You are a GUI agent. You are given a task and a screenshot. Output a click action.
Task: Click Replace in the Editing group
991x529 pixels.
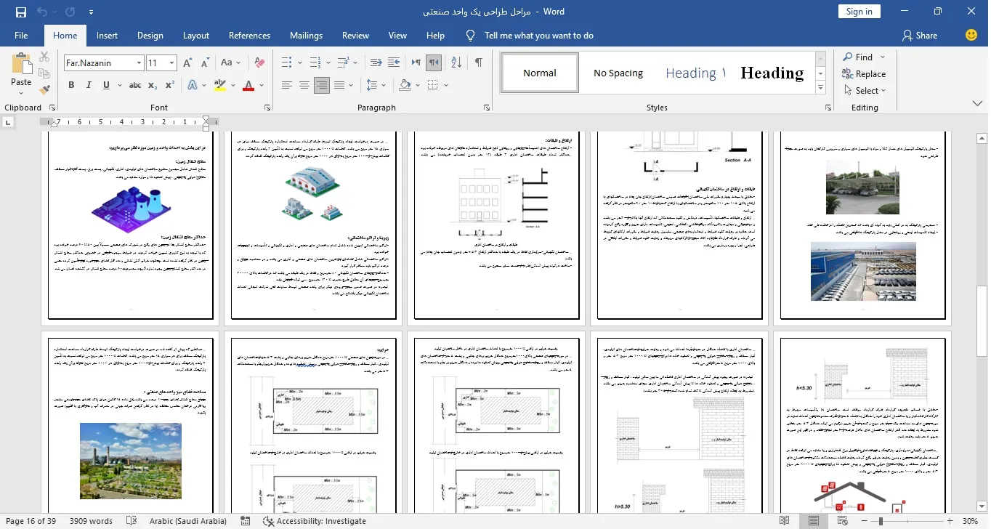(x=864, y=73)
